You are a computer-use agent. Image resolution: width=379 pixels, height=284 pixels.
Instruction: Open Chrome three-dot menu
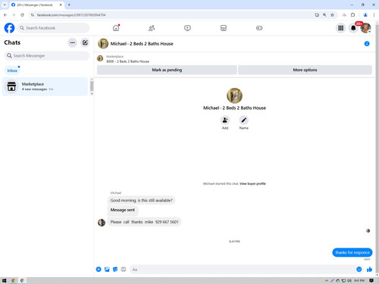(x=374, y=15)
